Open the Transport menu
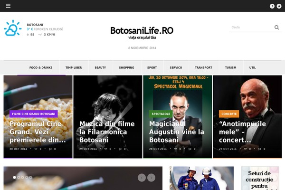Image resolution: width=285 pixels, height=190 pixels. click(204, 67)
